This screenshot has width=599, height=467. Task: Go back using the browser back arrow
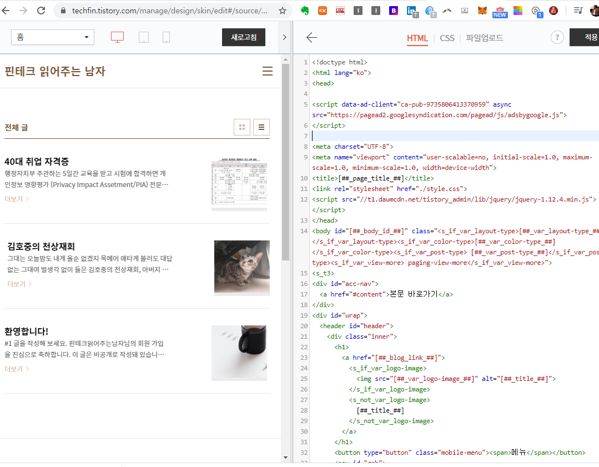(6, 11)
